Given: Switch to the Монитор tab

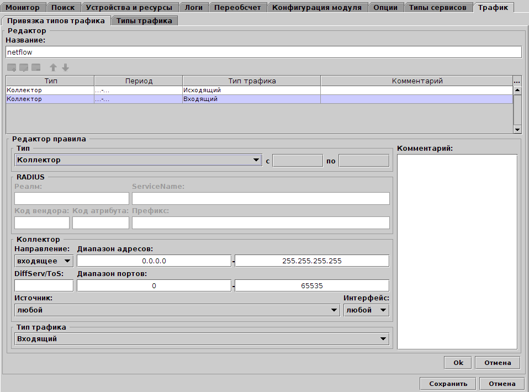Looking at the screenshot, I should click(23, 7).
